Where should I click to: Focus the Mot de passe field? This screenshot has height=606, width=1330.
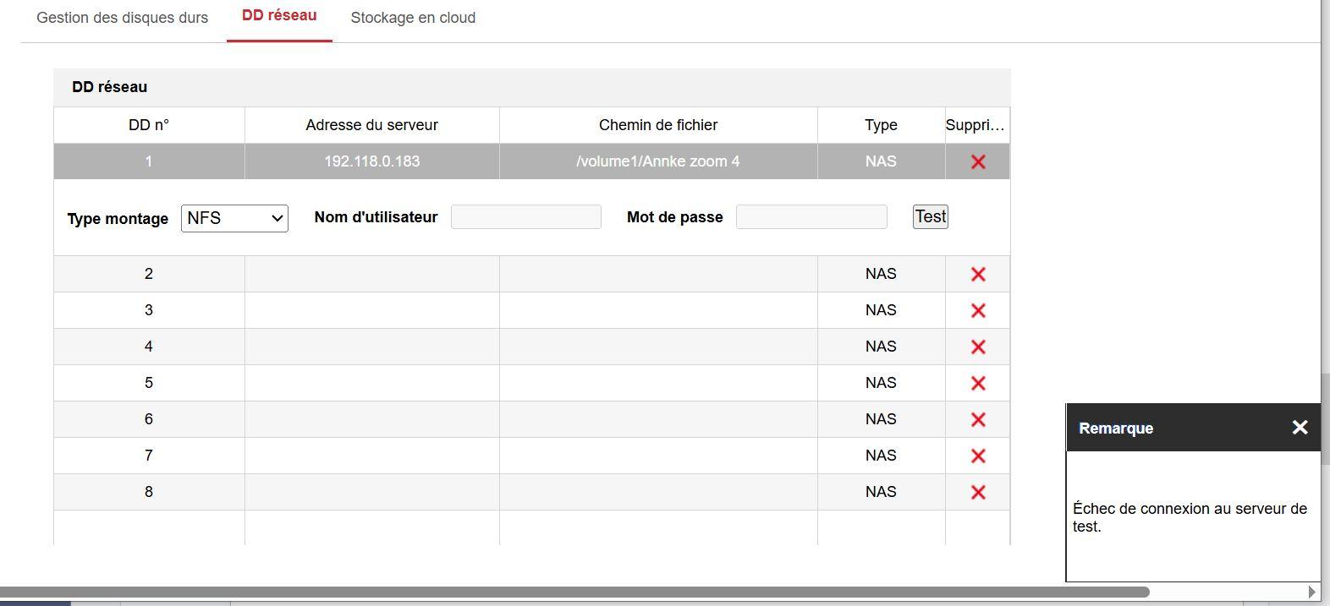[811, 217]
